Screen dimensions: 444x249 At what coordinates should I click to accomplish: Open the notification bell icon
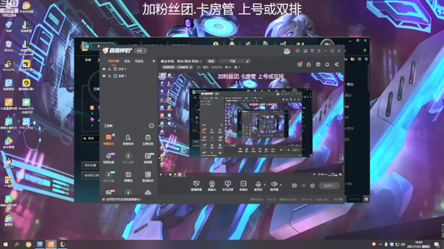[x=327, y=64]
